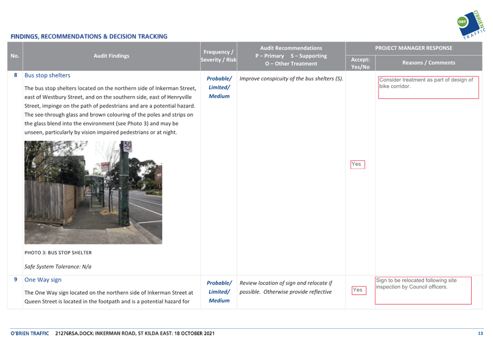Image resolution: width=493 pixels, height=344 pixels.
Task: Click the 'Probable/ Limited/ Medium' risk for finding 8
Action: coord(219,87)
